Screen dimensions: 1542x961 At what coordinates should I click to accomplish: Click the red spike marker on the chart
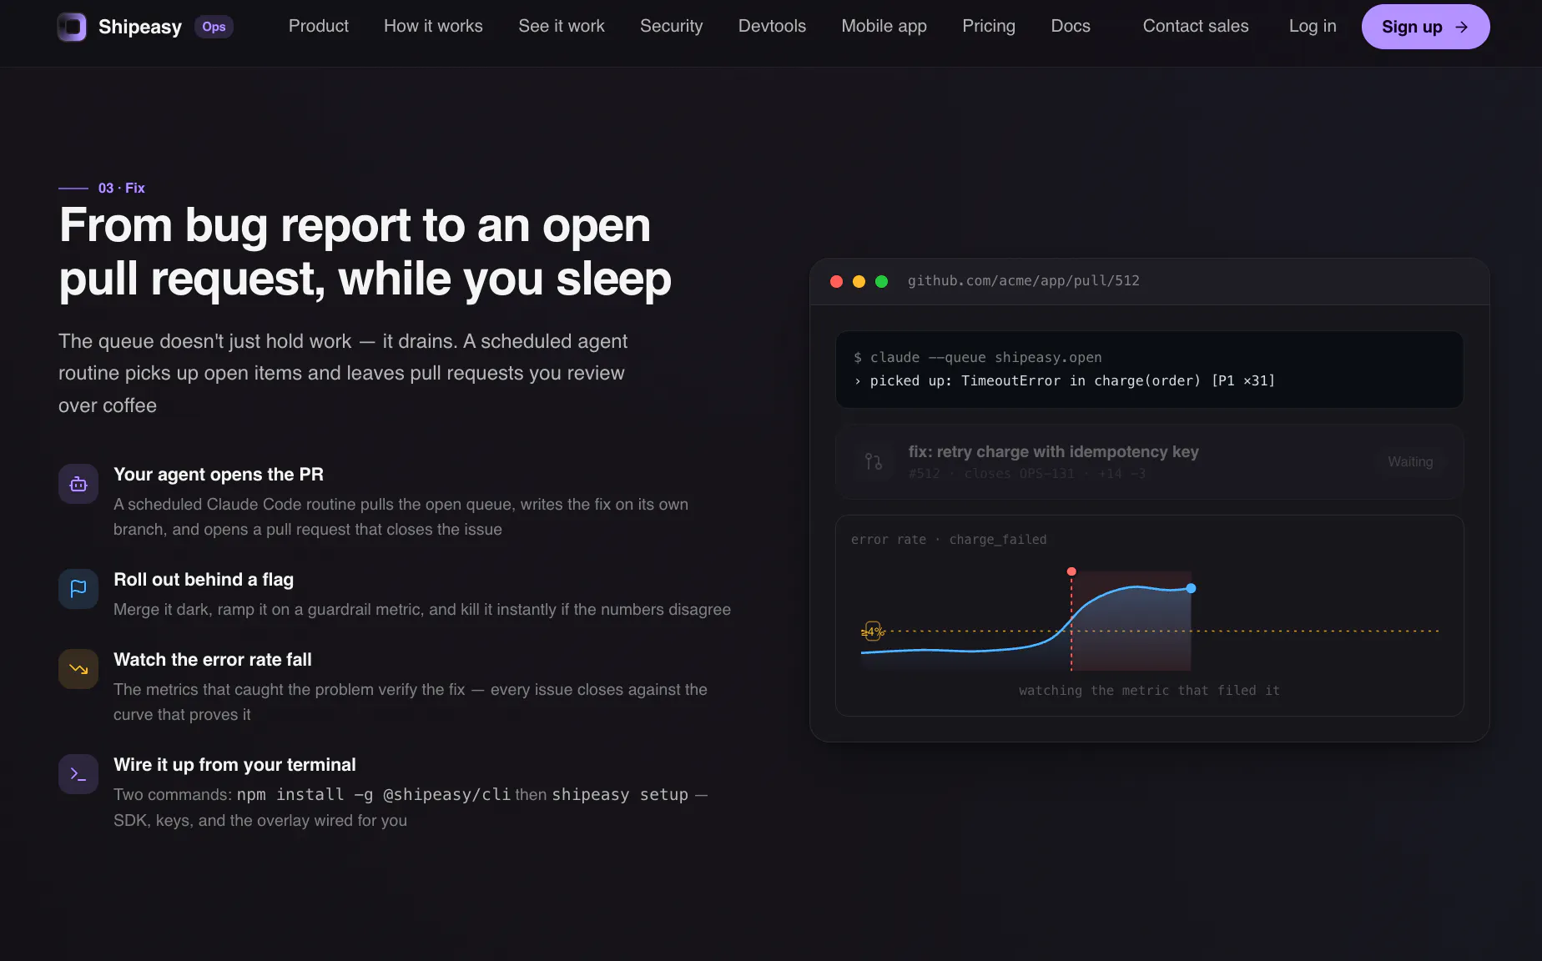(x=1071, y=571)
